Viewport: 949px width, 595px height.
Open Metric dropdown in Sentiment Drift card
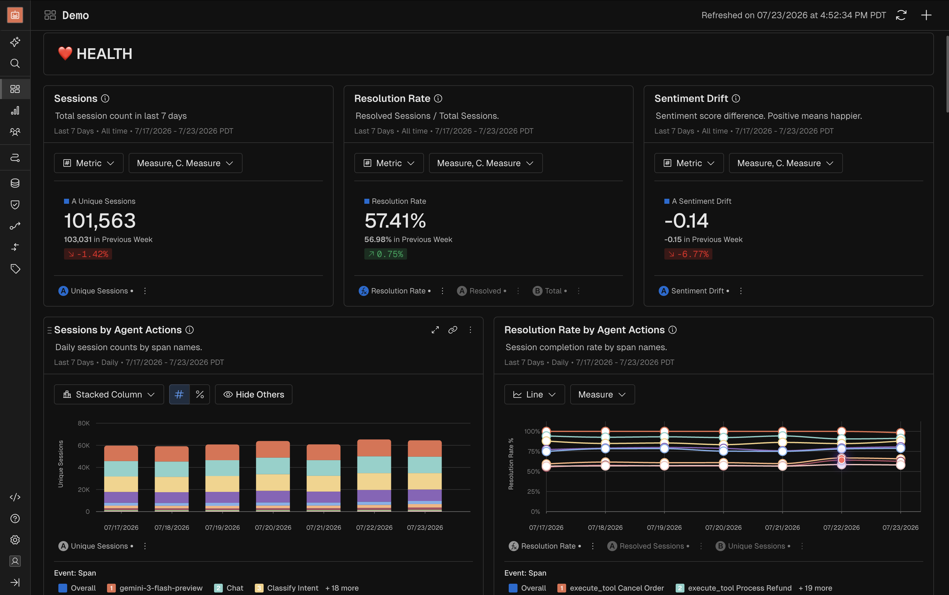[x=689, y=163]
